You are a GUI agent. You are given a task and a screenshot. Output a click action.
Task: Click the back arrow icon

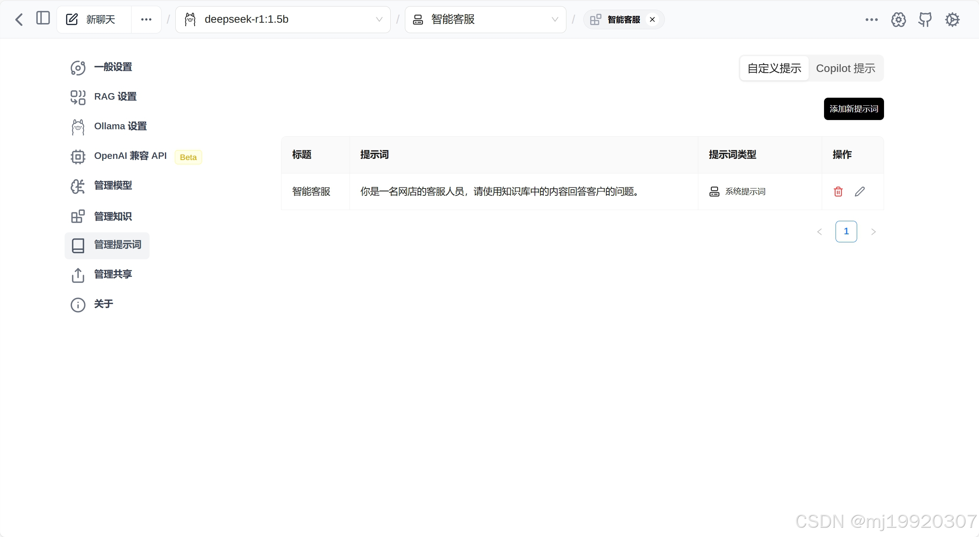(x=19, y=19)
